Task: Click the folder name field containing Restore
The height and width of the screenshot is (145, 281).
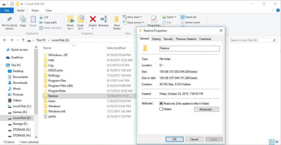Action: (190, 48)
